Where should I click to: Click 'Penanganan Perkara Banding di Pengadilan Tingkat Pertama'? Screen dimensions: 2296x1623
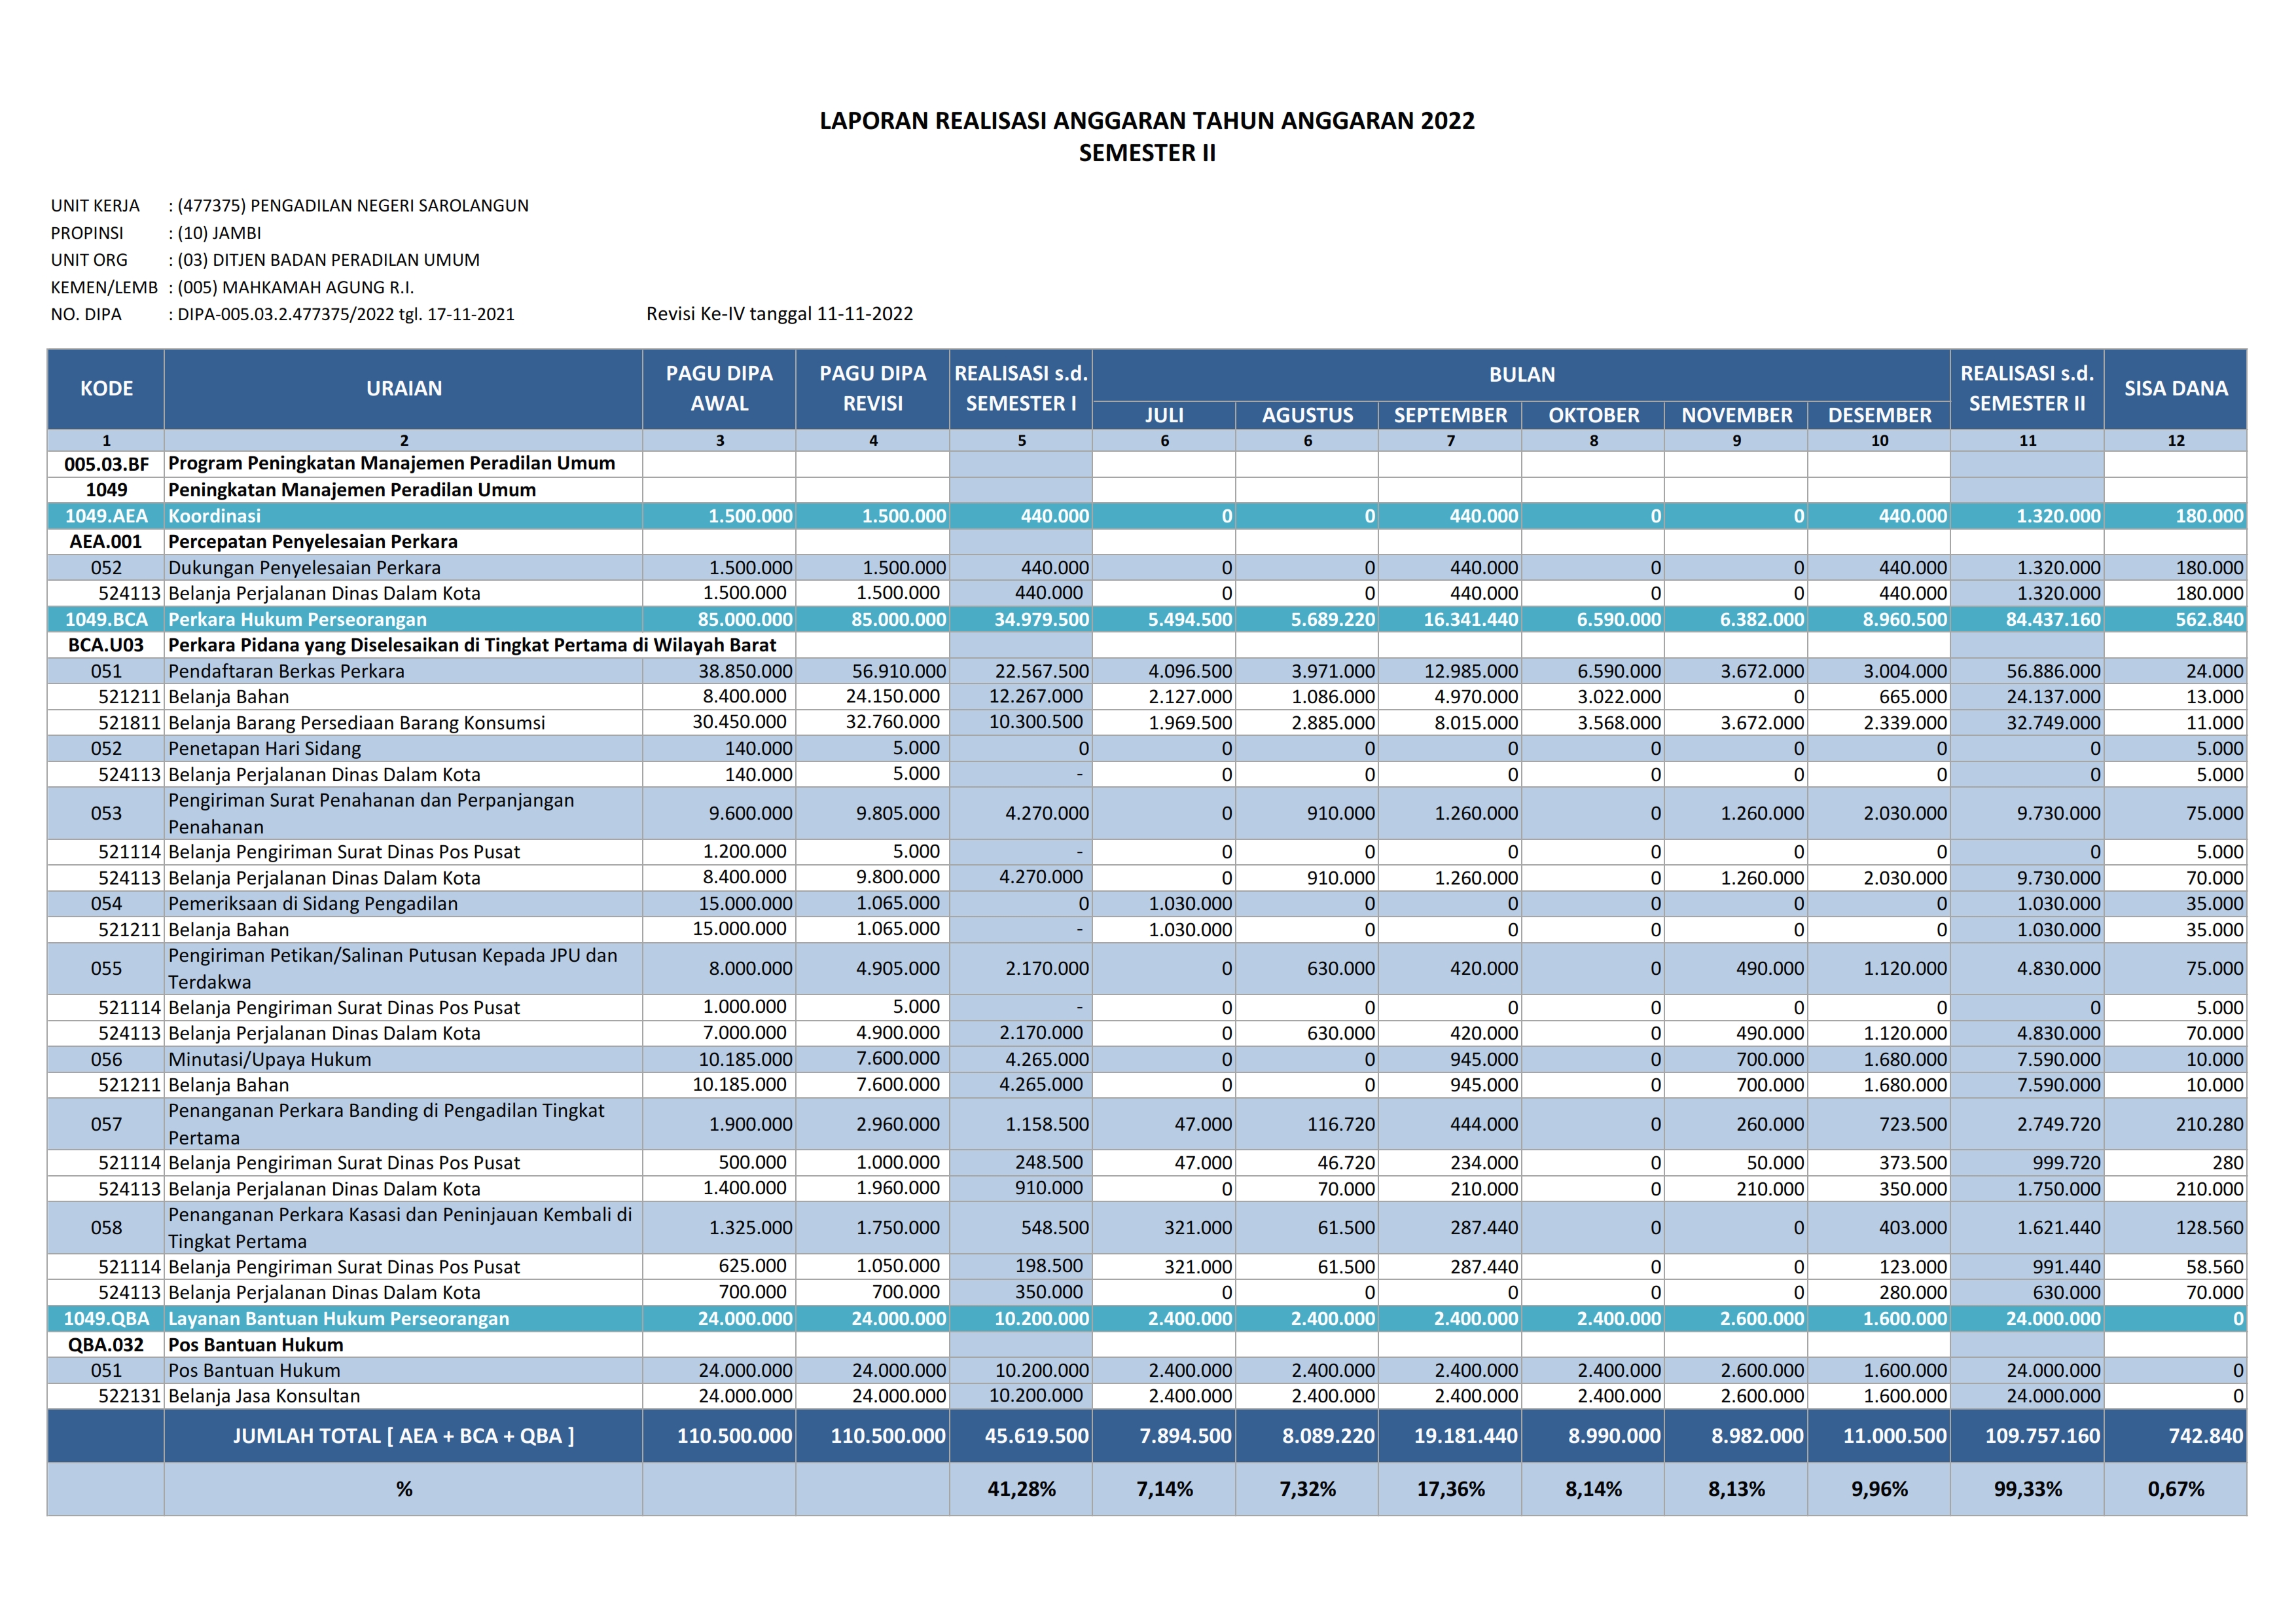click(386, 1124)
